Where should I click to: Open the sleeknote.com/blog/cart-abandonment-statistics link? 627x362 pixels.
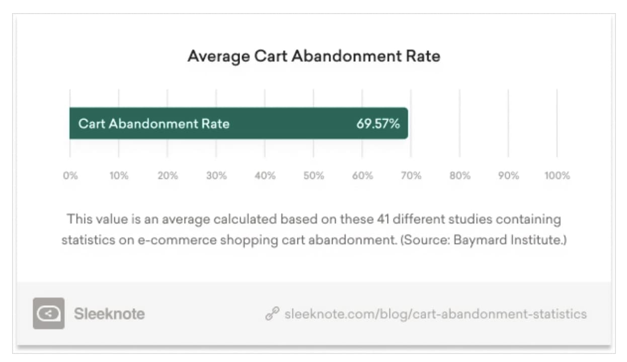pyautogui.click(x=435, y=314)
